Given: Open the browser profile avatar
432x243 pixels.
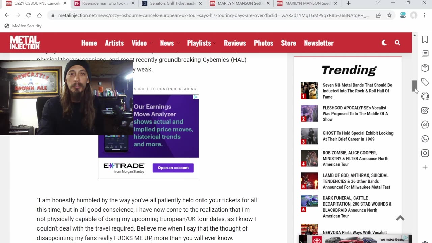Looking at the screenshot, I should tap(413, 15).
